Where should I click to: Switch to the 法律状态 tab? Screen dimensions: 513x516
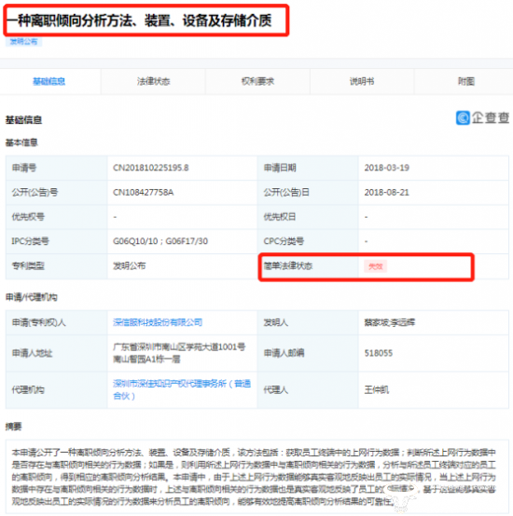[x=153, y=81]
